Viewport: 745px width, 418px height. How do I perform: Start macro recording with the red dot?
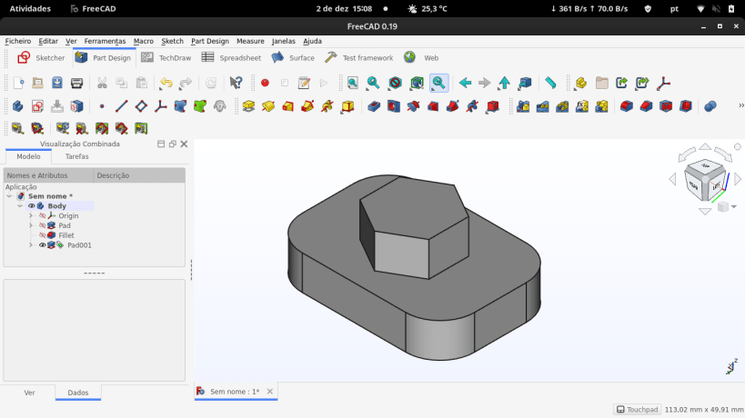(x=265, y=83)
